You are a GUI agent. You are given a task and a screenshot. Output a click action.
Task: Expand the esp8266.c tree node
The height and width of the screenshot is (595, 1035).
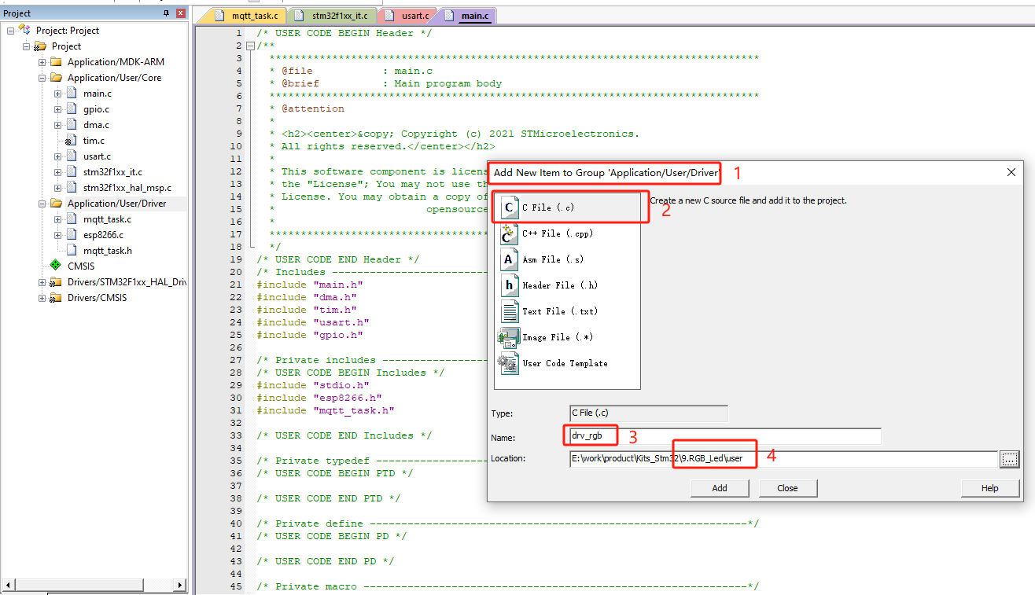[x=57, y=235]
